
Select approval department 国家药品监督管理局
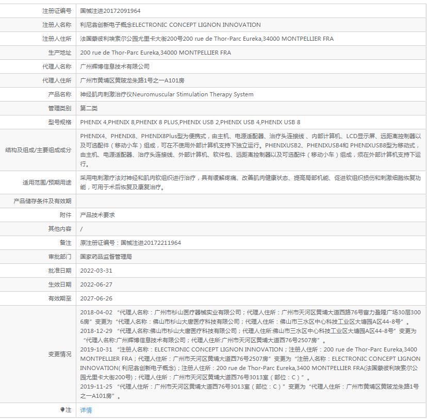pyautogui.click(x=106, y=257)
